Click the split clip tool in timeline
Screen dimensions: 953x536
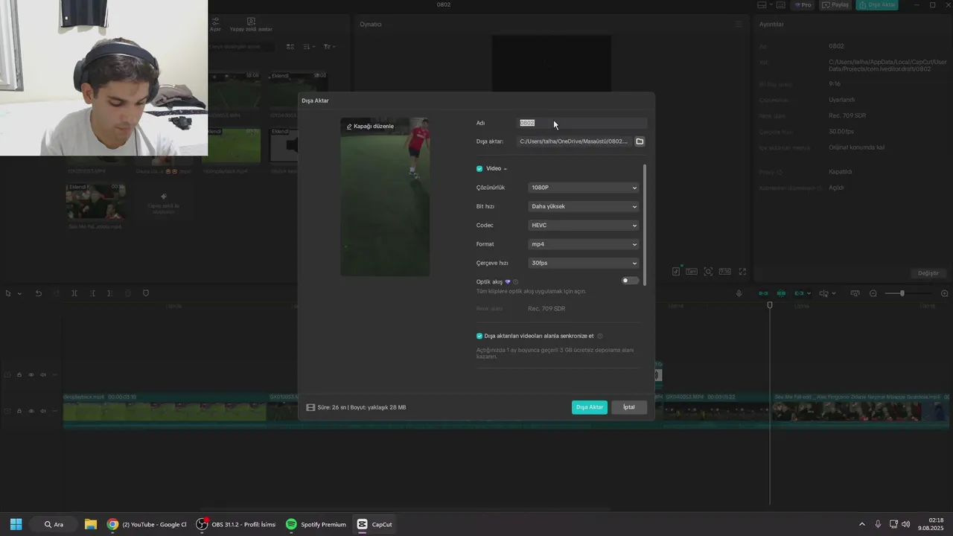[x=74, y=293]
